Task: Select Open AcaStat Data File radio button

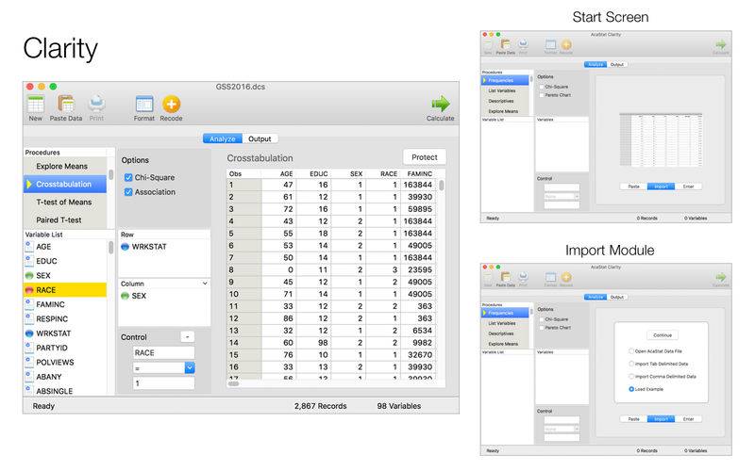Action: [x=631, y=351]
